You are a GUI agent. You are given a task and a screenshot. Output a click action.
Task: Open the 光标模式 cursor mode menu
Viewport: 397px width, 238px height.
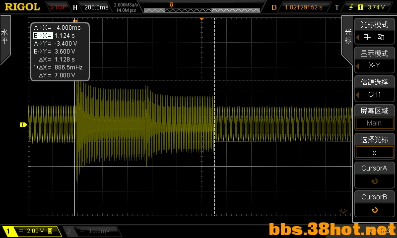point(374,31)
